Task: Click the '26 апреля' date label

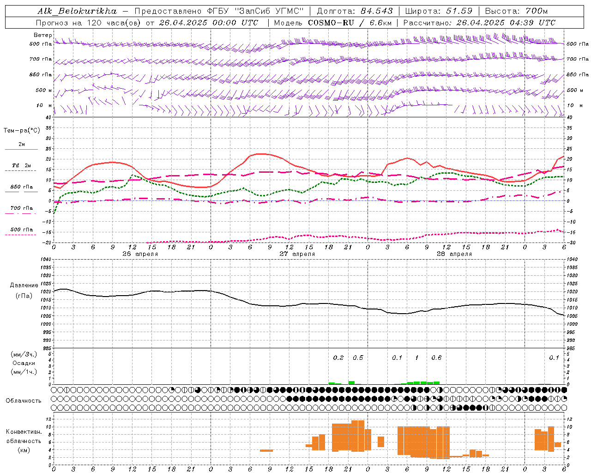Action: (140, 254)
